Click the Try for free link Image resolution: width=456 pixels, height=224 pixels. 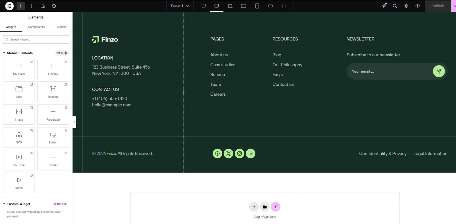point(59,204)
